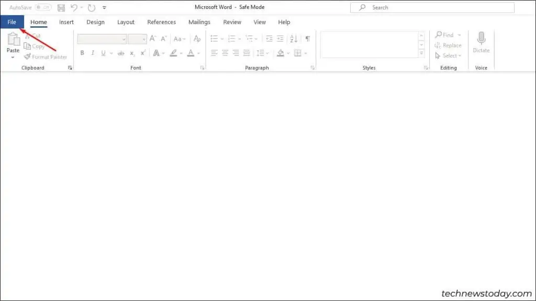536x301 pixels.
Task: Click the Multilevel list icon
Action: [x=249, y=39]
